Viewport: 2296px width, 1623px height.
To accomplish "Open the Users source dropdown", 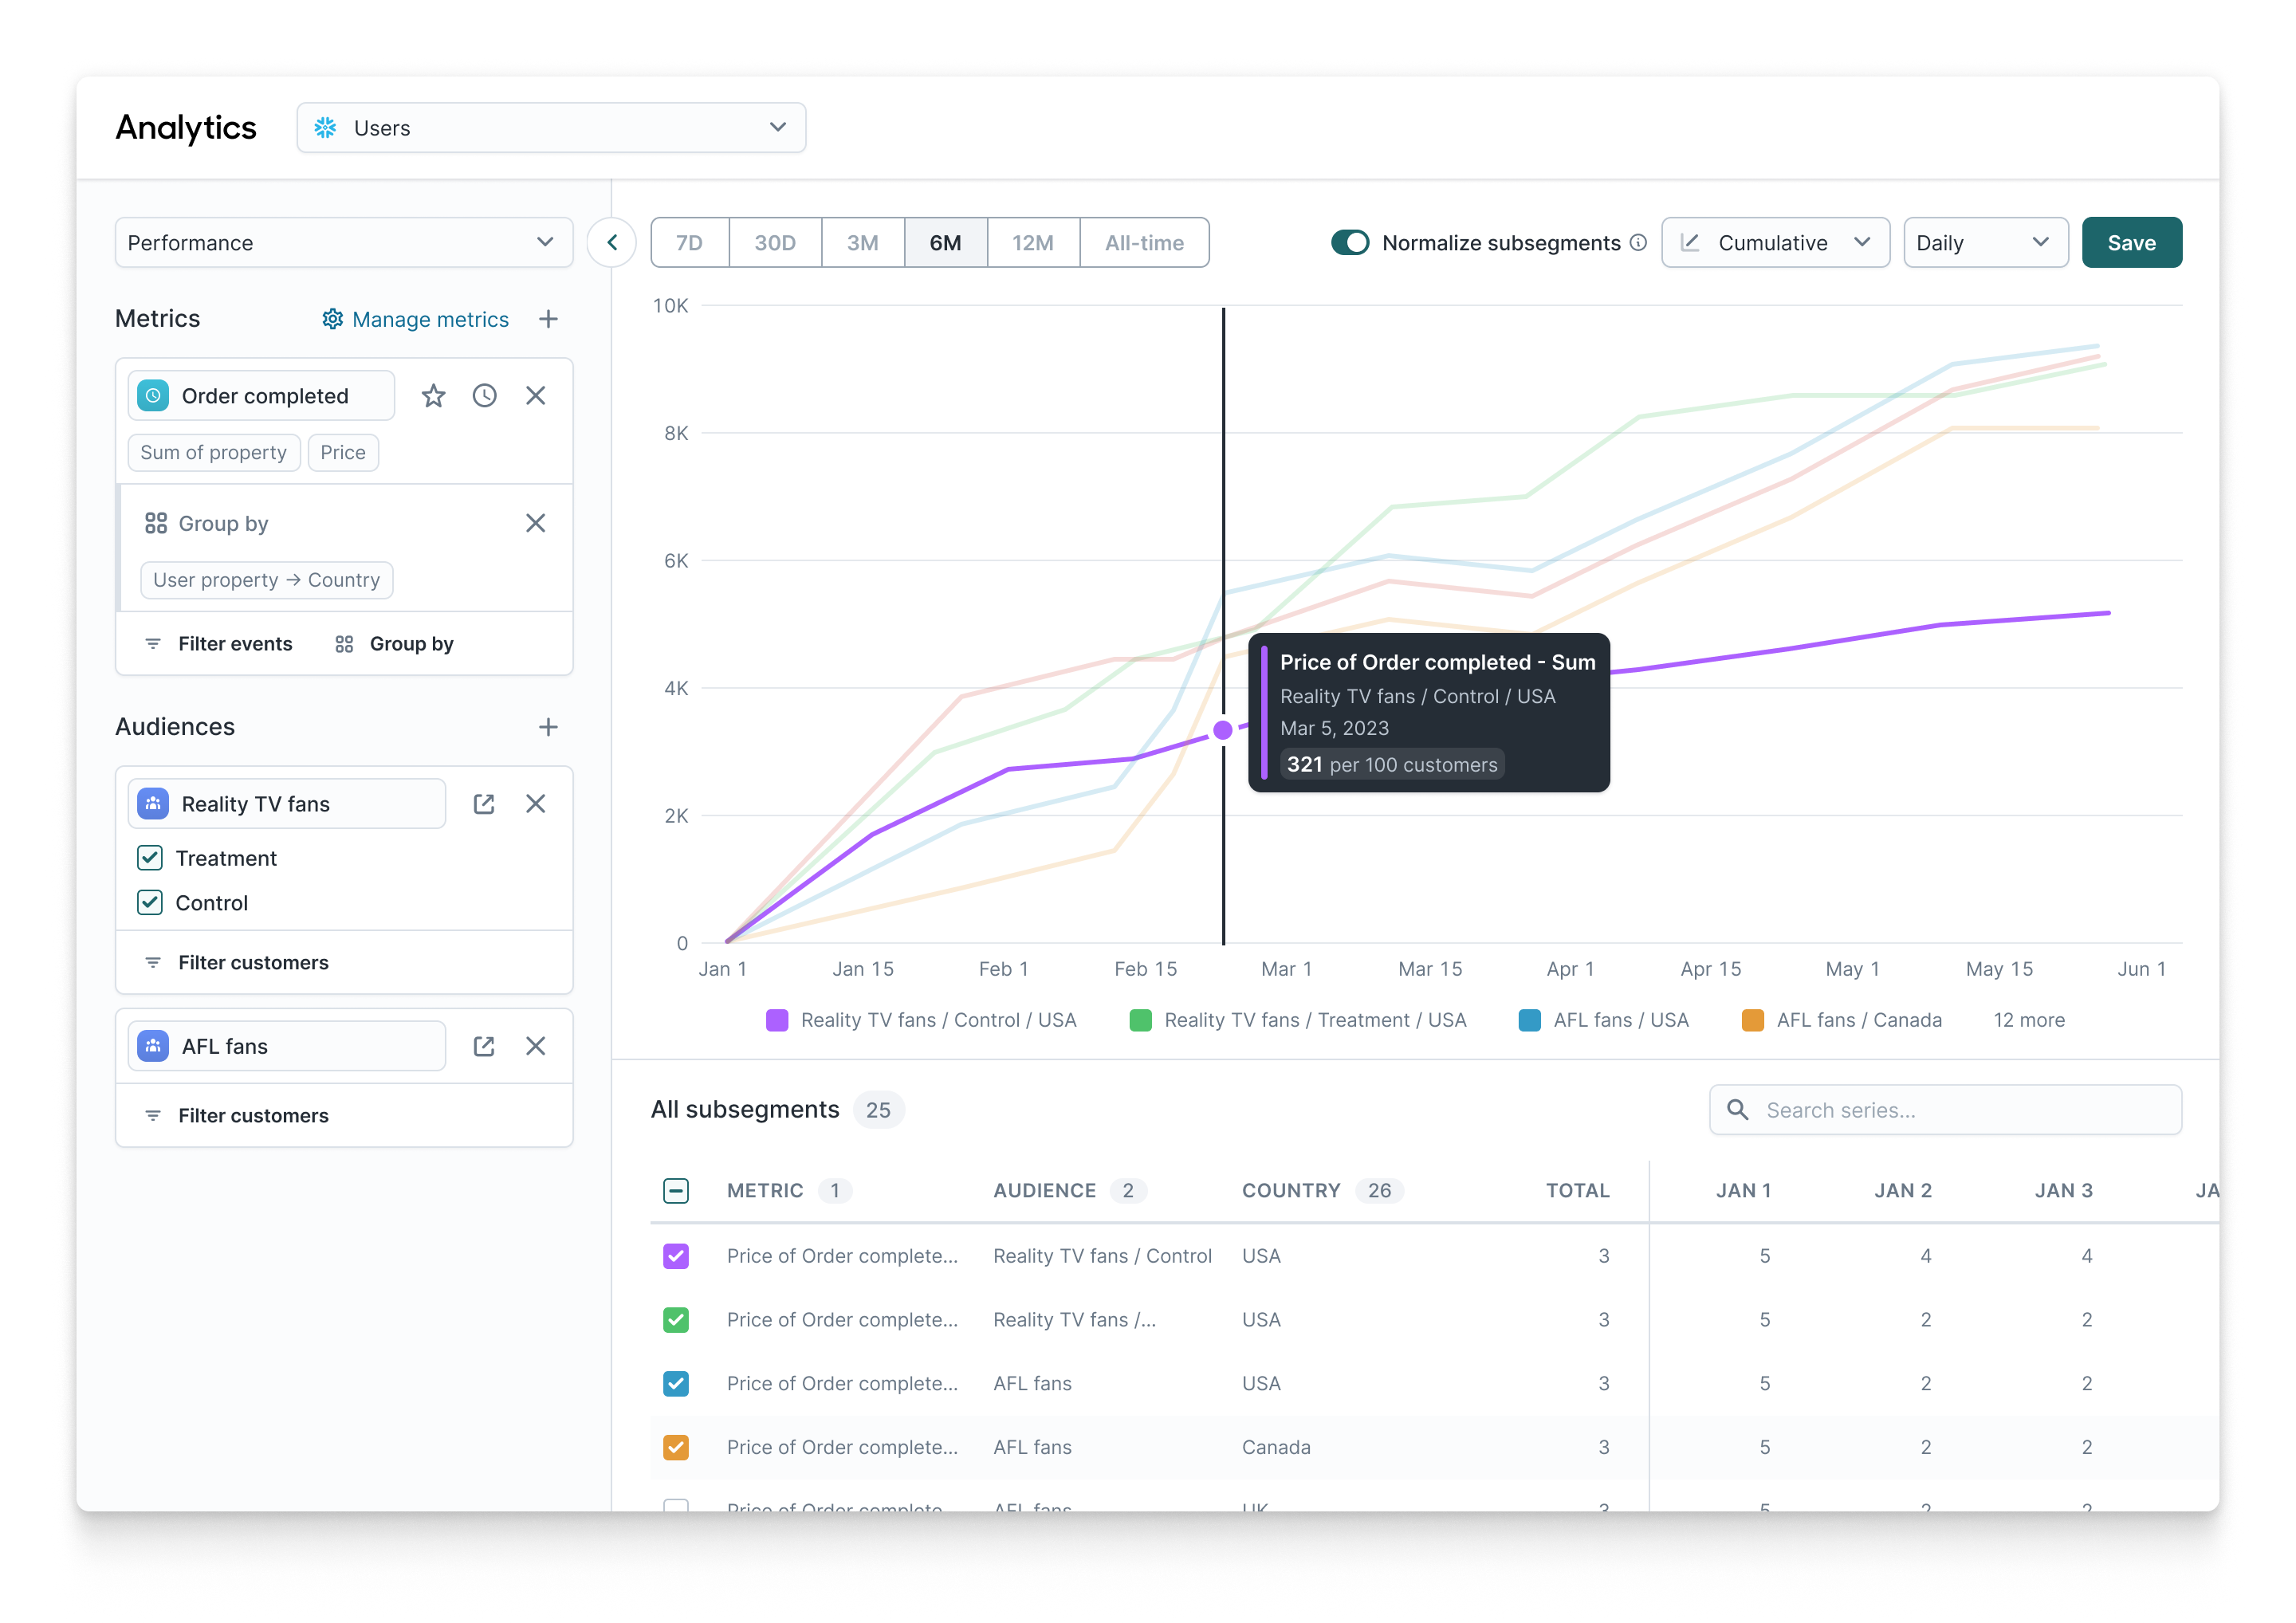I will pos(551,128).
